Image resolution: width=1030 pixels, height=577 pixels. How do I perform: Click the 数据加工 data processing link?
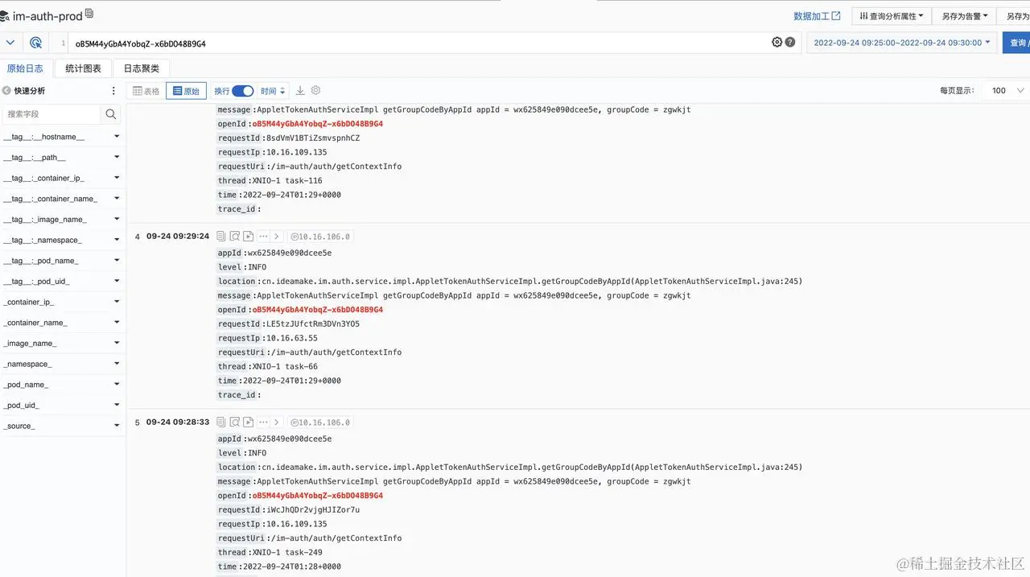[817, 16]
